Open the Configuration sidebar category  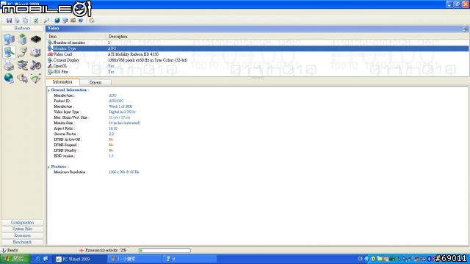pos(23,222)
